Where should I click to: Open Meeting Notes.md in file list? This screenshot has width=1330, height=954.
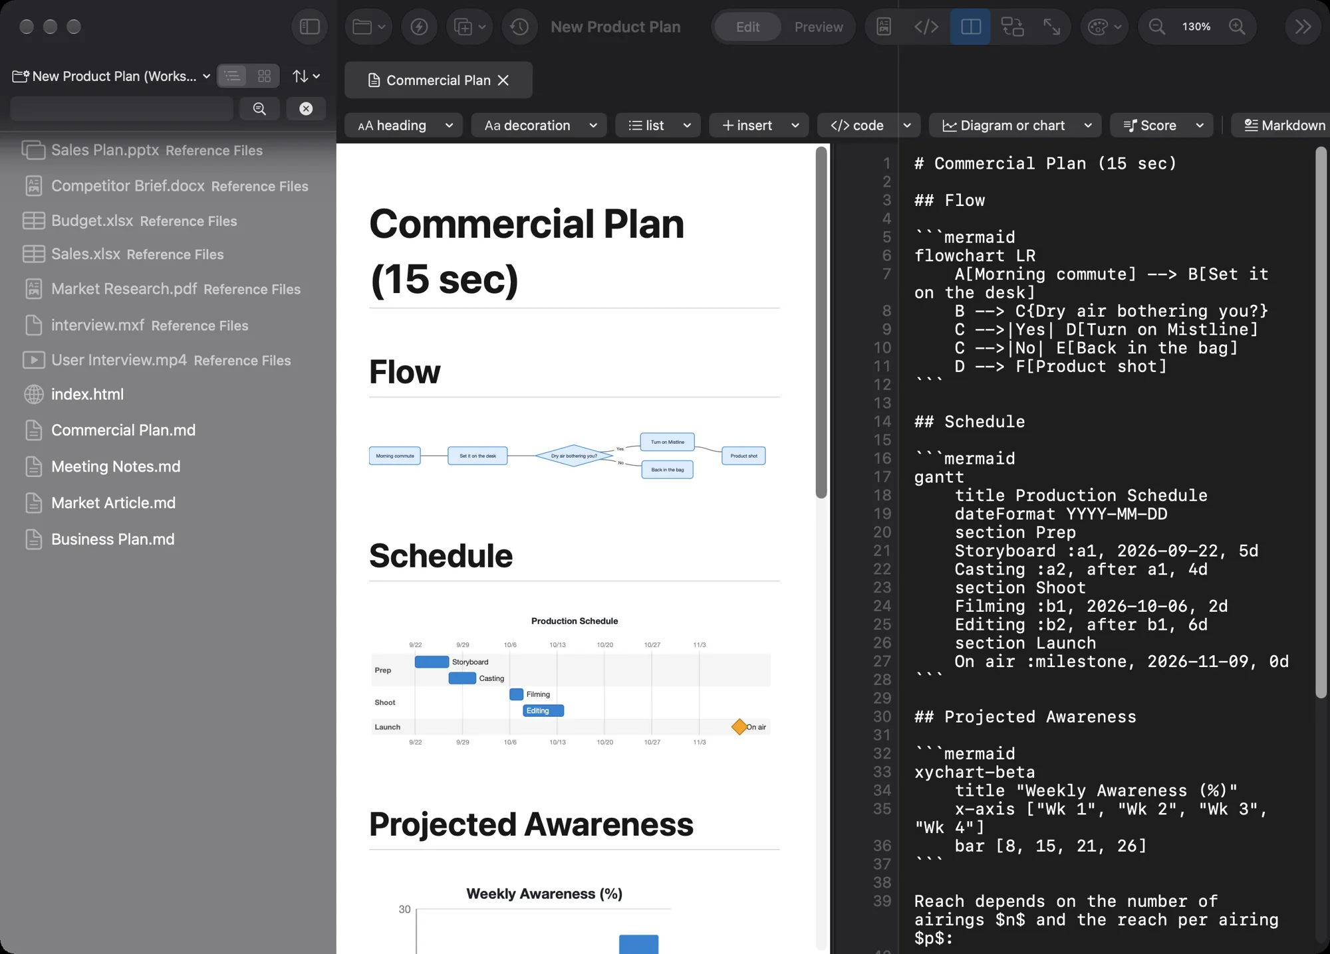click(x=116, y=466)
